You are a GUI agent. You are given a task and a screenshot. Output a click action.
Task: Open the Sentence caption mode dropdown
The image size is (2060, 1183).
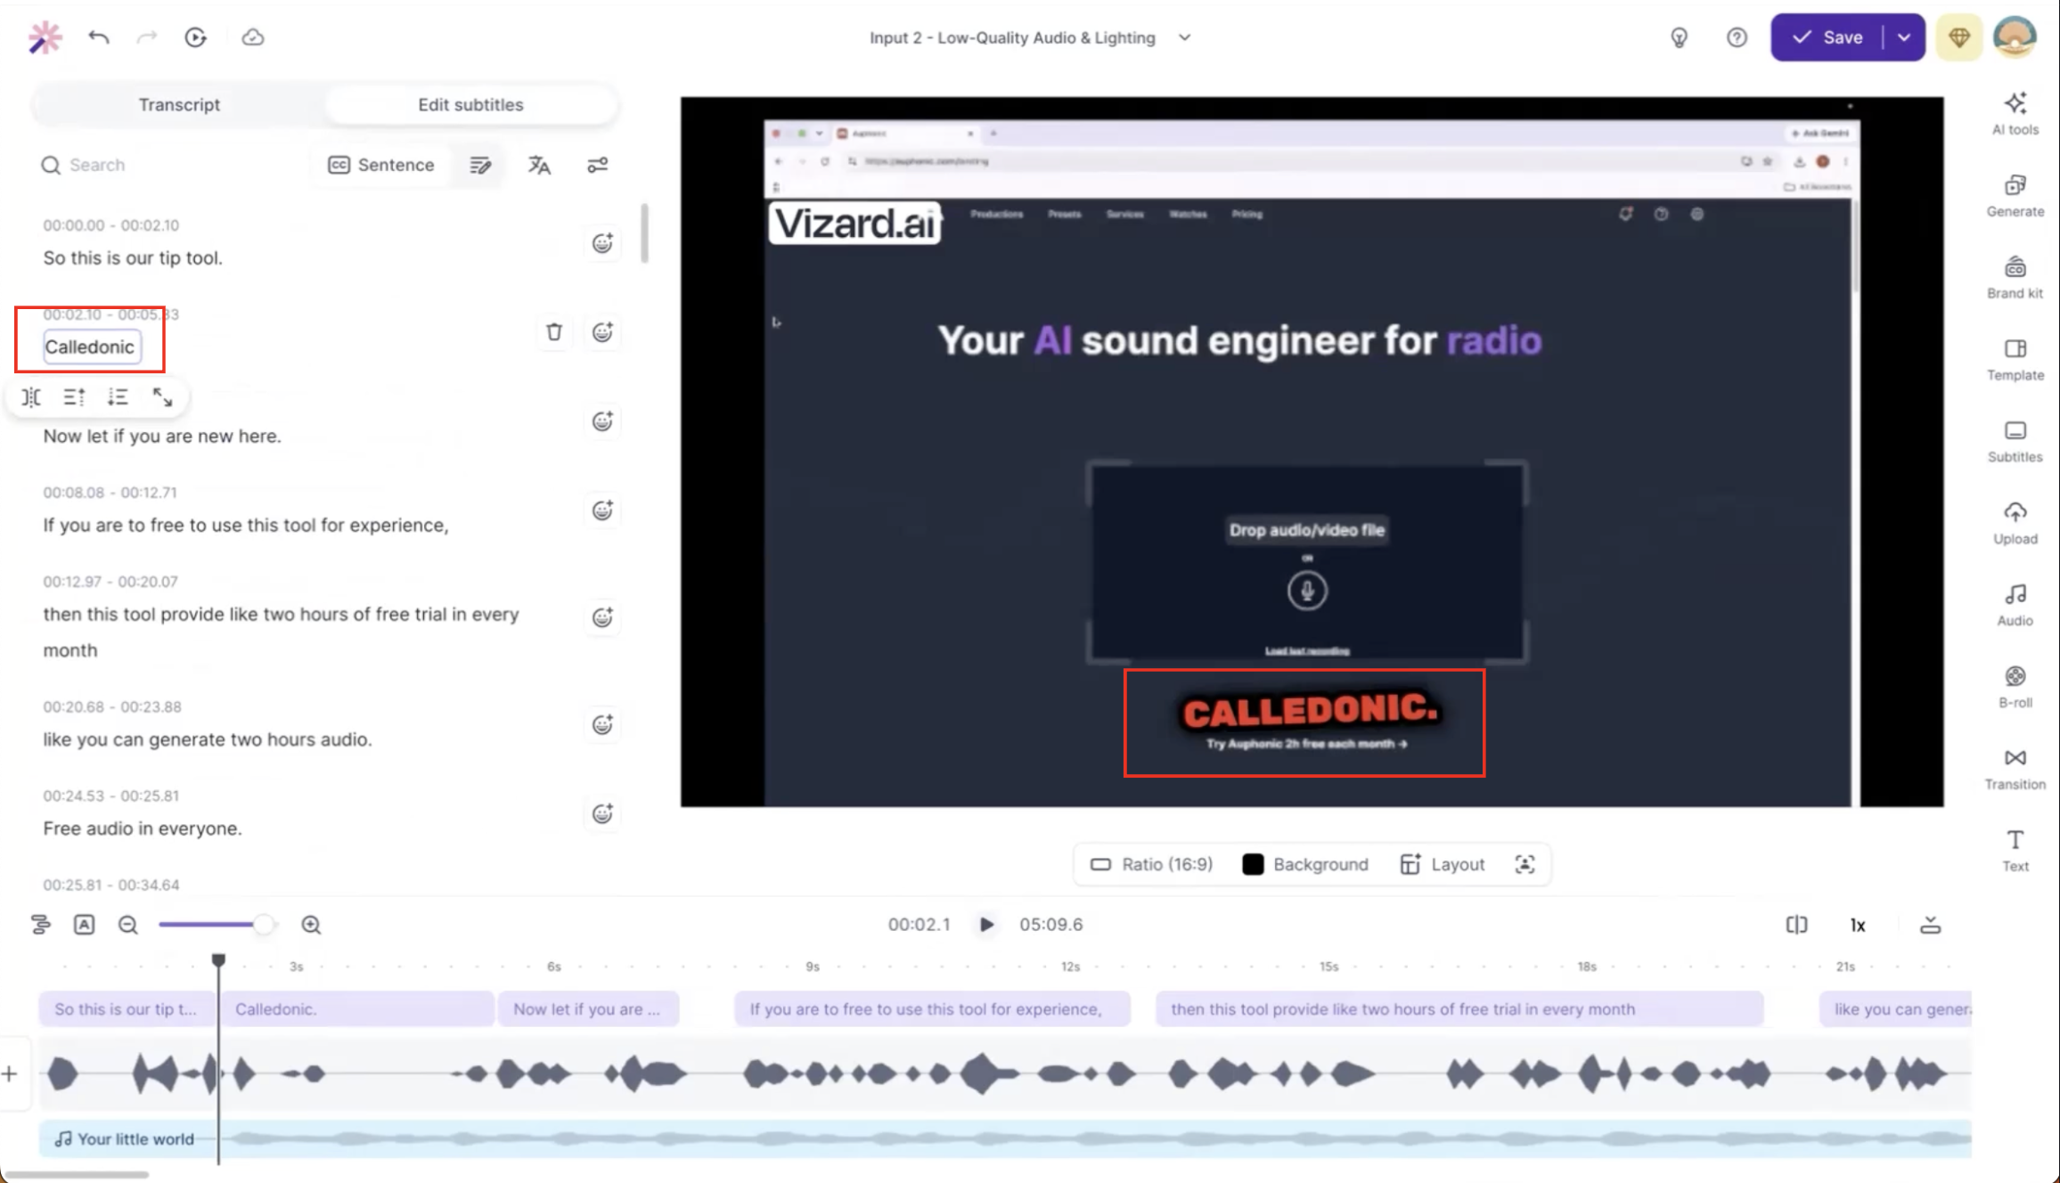click(x=381, y=165)
